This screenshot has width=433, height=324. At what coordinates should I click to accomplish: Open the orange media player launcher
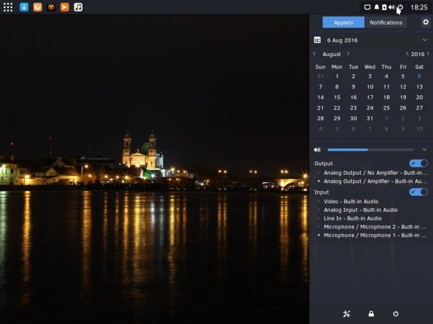(64, 7)
